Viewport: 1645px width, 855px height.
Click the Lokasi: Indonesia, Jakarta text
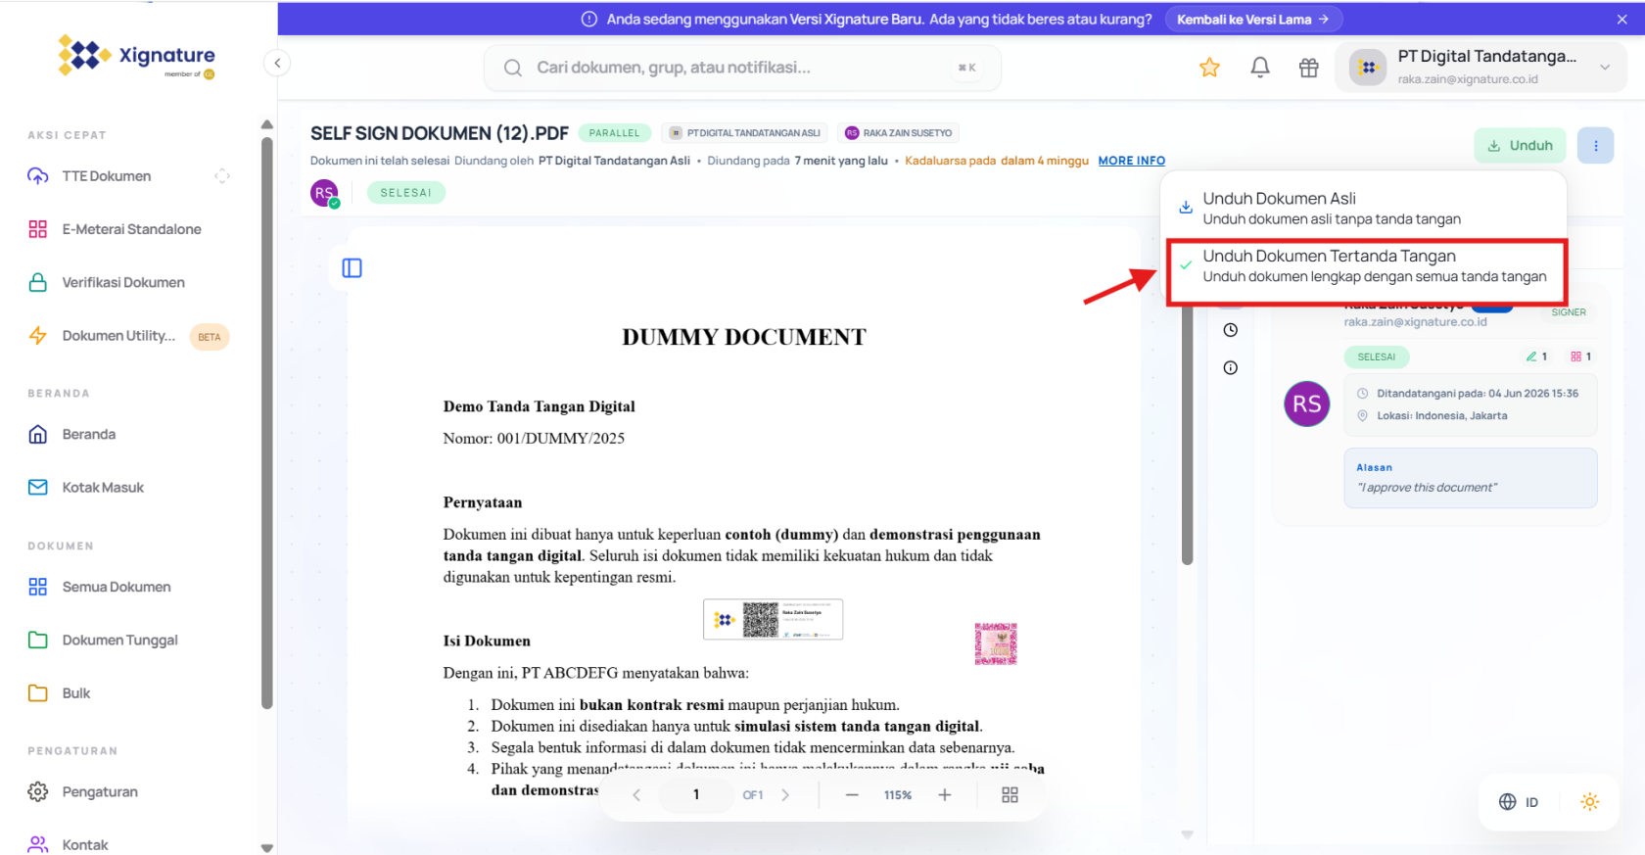1441,416
